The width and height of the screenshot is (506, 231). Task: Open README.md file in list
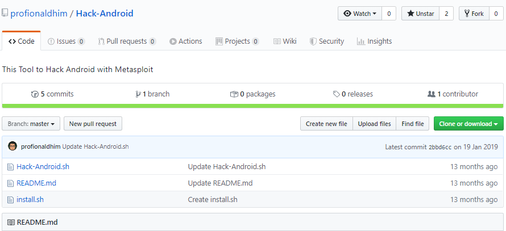point(36,183)
